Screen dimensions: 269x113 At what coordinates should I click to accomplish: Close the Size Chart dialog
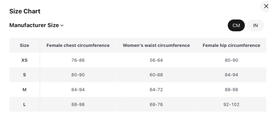tap(266, 6)
